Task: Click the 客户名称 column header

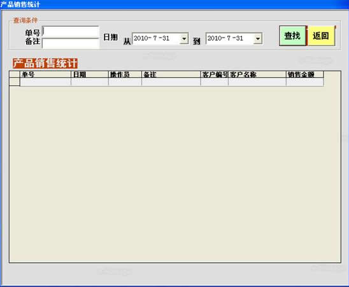Action: coord(257,74)
